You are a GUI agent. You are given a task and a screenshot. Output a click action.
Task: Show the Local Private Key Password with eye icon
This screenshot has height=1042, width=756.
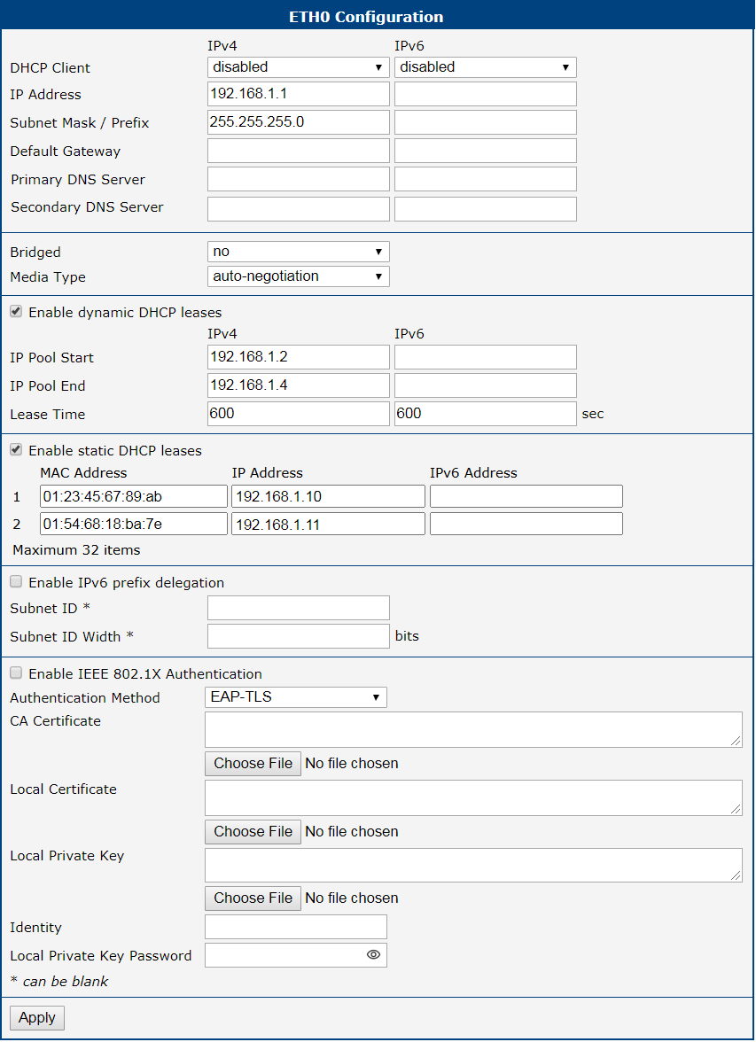(374, 955)
